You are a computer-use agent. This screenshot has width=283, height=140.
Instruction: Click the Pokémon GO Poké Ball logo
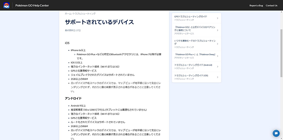coord(6,5)
